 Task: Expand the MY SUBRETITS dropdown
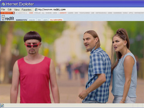21,13
